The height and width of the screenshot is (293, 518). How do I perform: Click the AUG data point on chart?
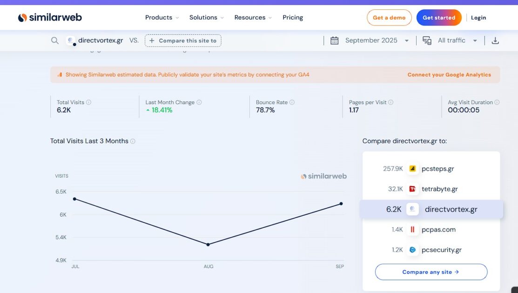(208, 245)
